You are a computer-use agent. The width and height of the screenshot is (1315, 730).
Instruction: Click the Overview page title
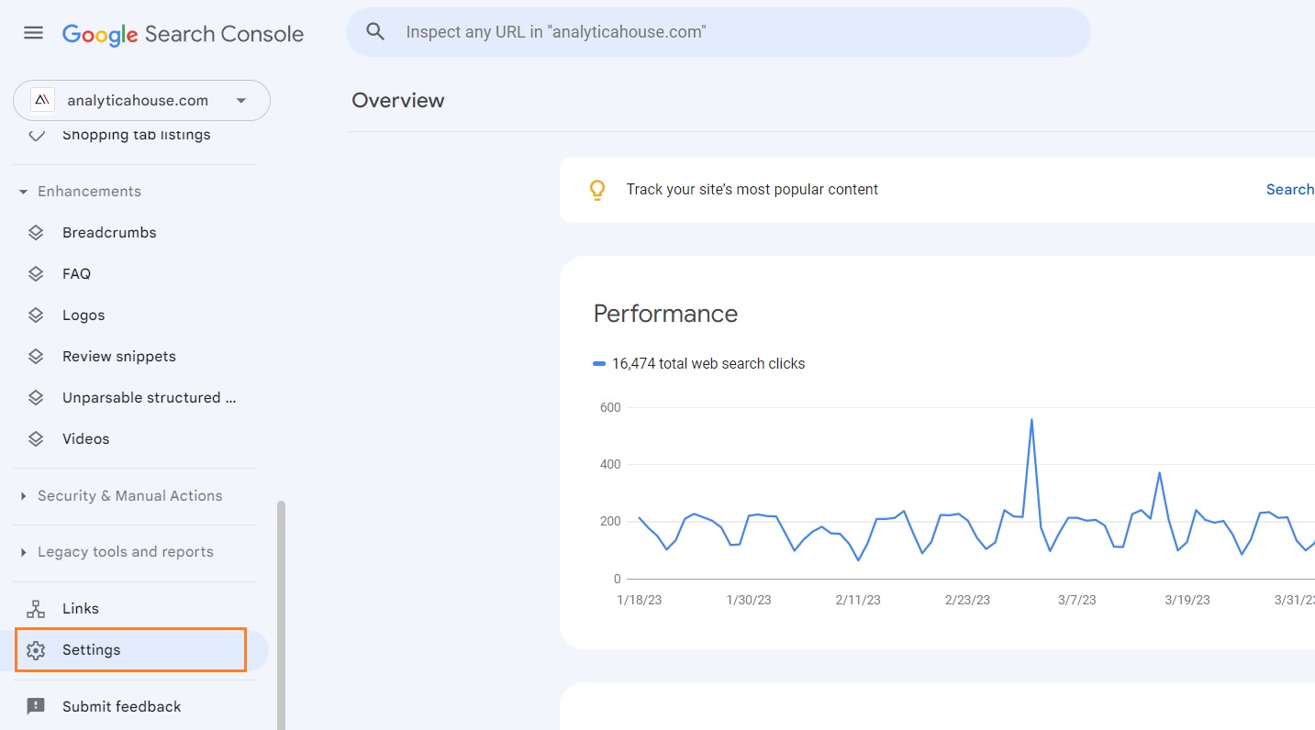398,101
